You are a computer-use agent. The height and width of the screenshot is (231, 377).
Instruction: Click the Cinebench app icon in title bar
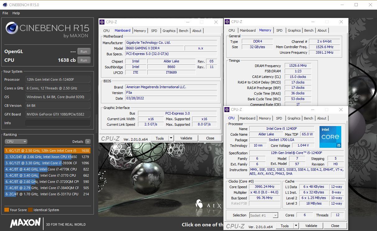5,5
